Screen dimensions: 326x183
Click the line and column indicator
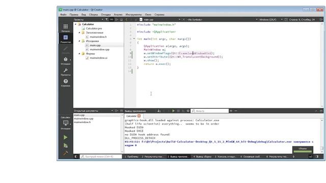click(302, 19)
